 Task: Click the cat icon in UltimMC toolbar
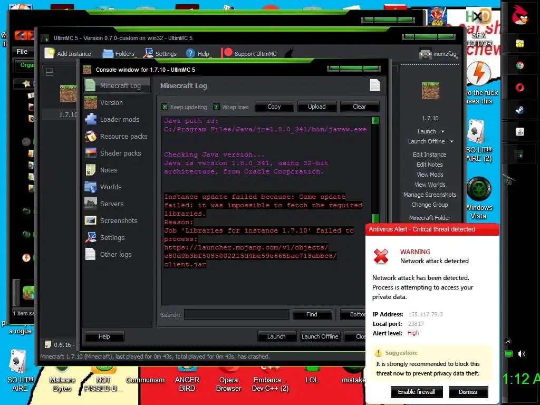[x=291, y=53]
